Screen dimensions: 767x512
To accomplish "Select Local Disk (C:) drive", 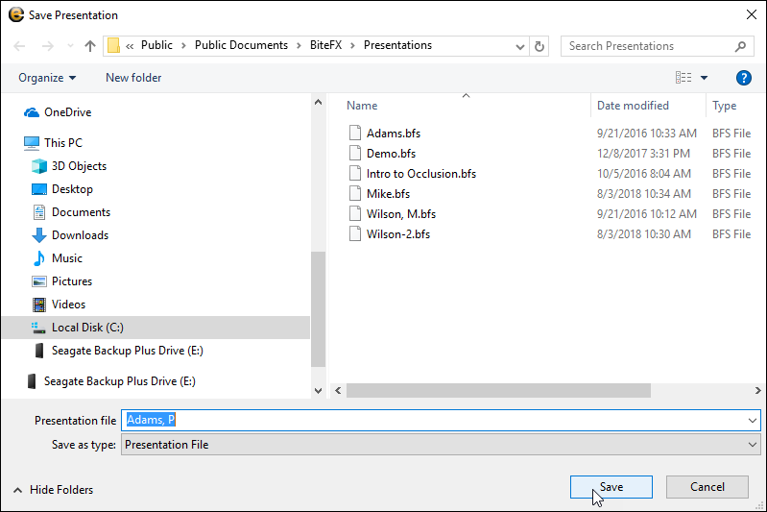I will pos(87,328).
